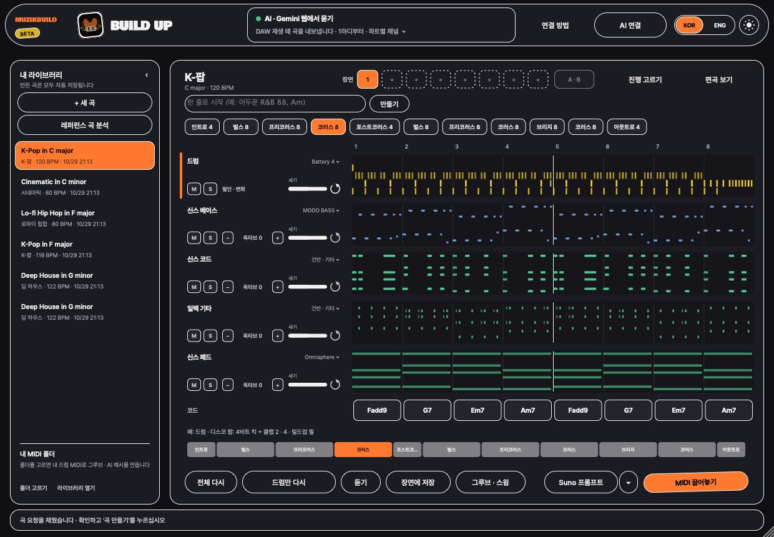Expand the arrow next to Suno prompt
Viewport: 774px width, 537px height.
[x=629, y=482]
